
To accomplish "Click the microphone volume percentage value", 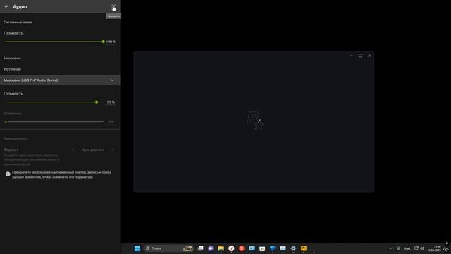I will [x=111, y=102].
